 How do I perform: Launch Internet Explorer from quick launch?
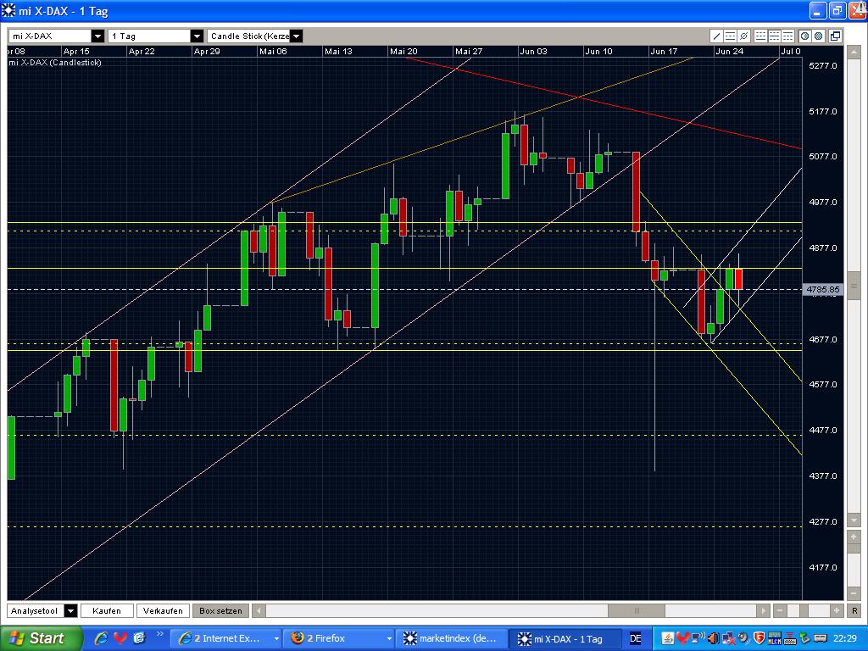click(101, 638)
